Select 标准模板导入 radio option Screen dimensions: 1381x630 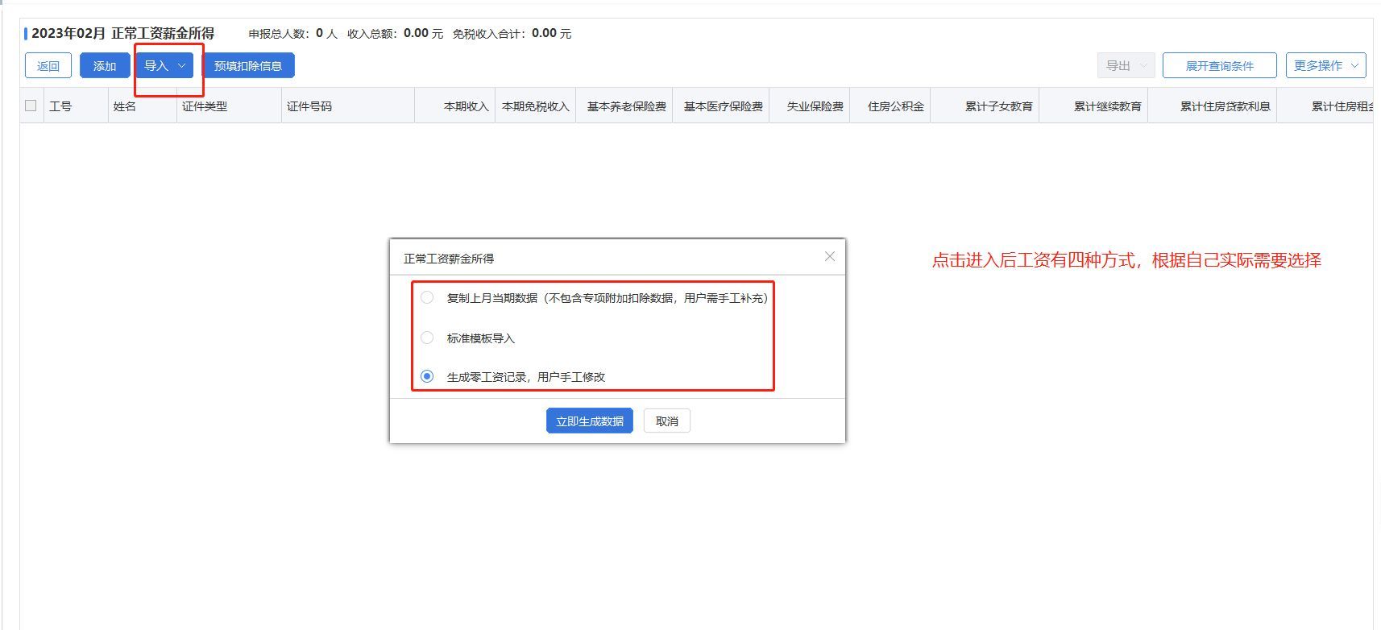pyautogui.click(x=427, y=338)
